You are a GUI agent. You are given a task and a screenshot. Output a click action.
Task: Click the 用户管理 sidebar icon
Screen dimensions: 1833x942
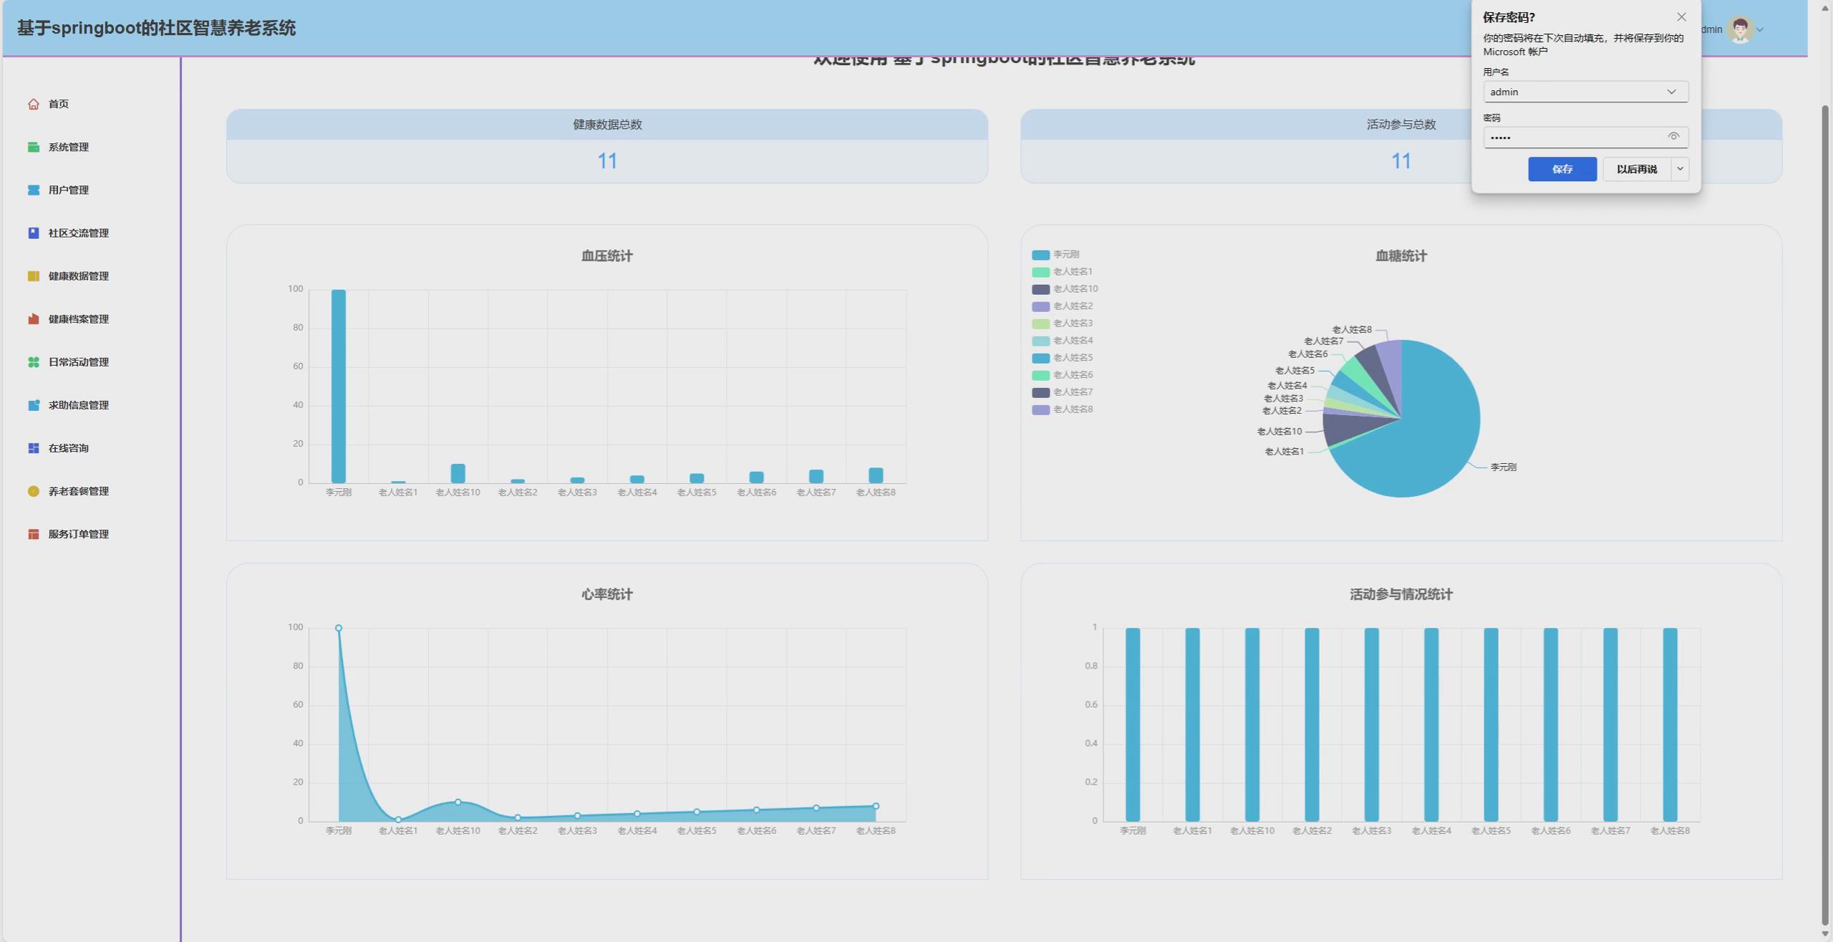tap(33, 190)
